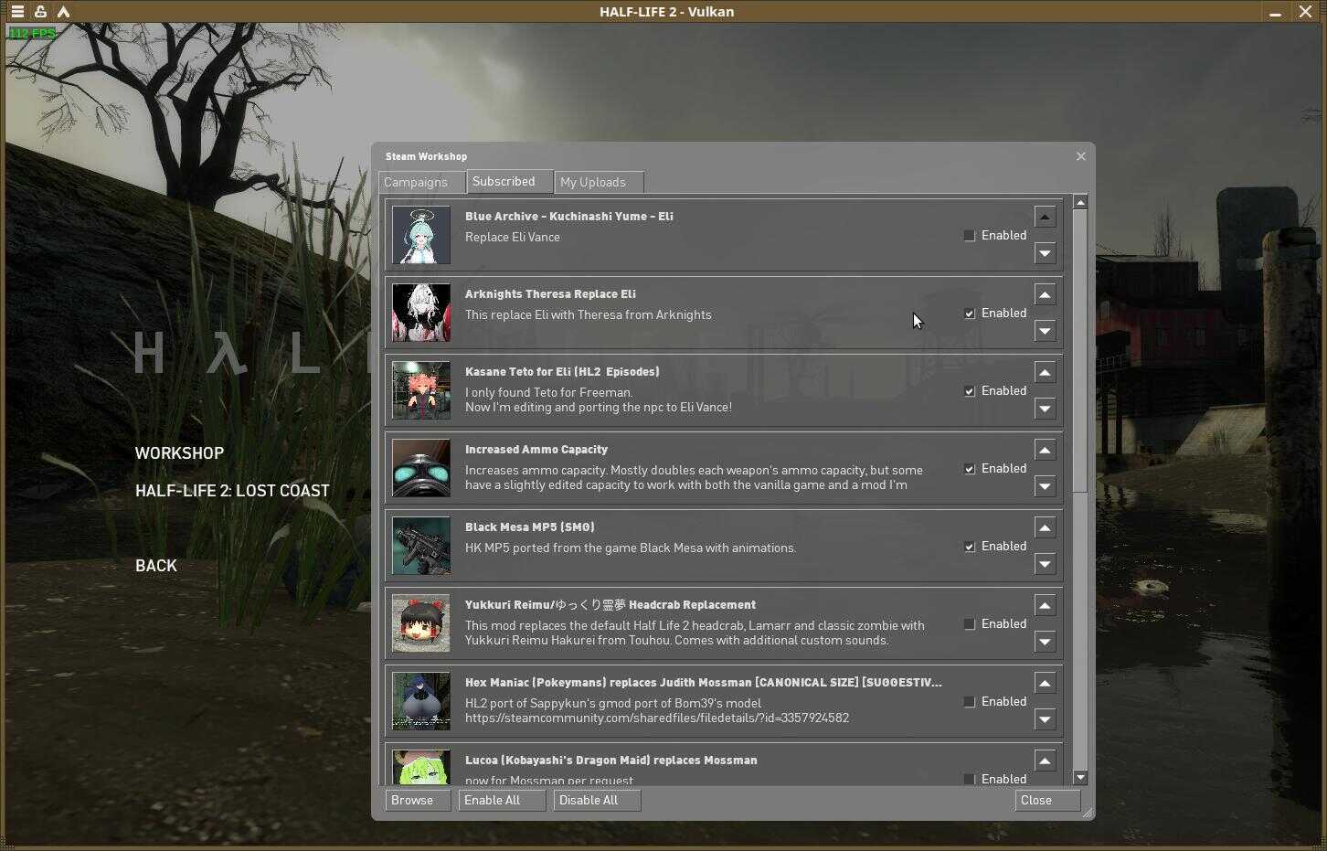Image resolution: width=1327 pixels, height=851 pixels.
Task: Click the mod list scrollbar up arrow
Action: tap(1080, 202)
